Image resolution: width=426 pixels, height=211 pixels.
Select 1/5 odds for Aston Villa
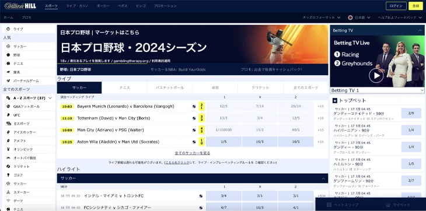(224, 142)
